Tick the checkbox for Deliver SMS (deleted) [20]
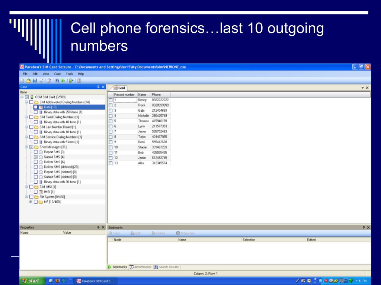The image size is (381, 285). pyautogui.click(x=36, y=167)
